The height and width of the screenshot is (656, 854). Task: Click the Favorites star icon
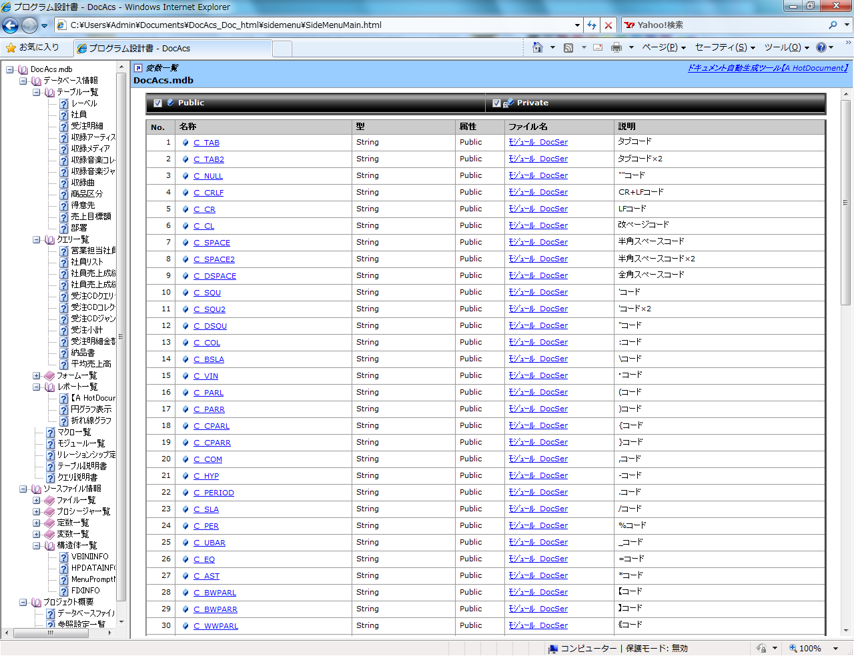(11, 47)
